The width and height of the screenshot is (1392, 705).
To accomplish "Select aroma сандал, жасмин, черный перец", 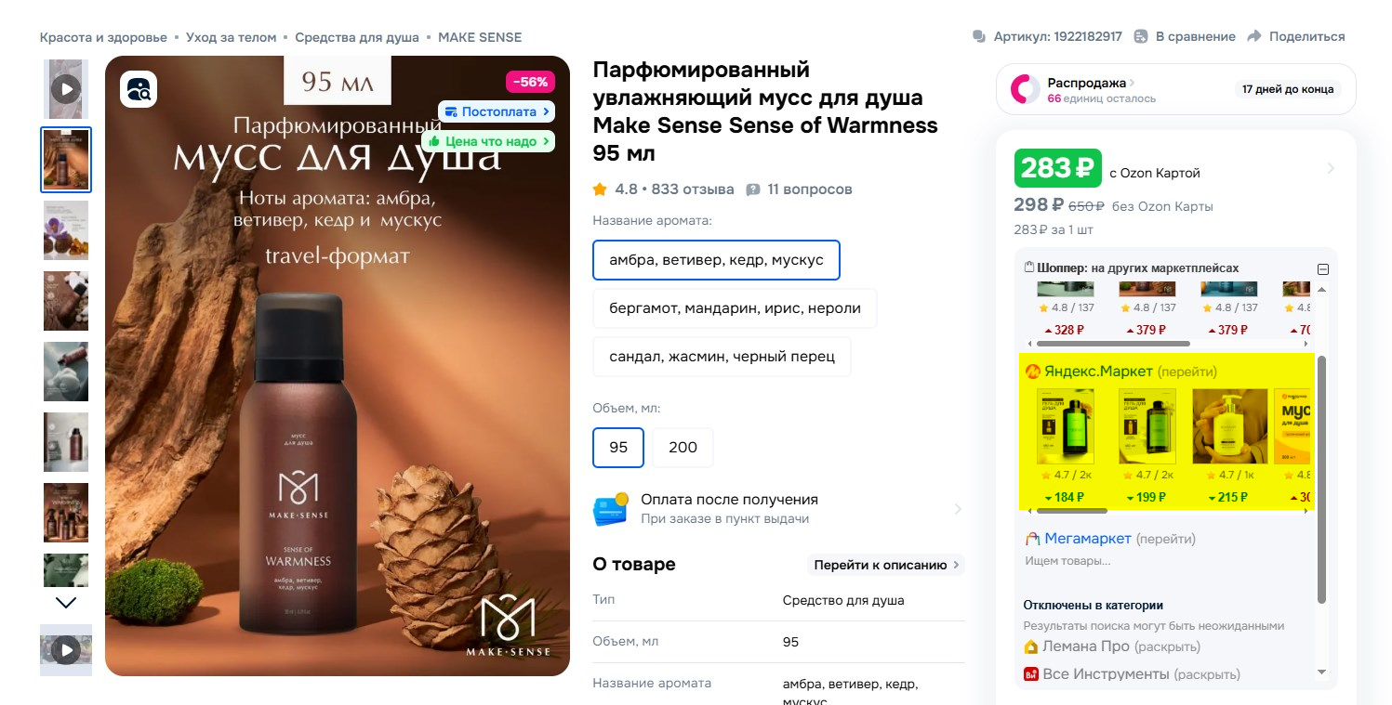I will tap(722, 357).
